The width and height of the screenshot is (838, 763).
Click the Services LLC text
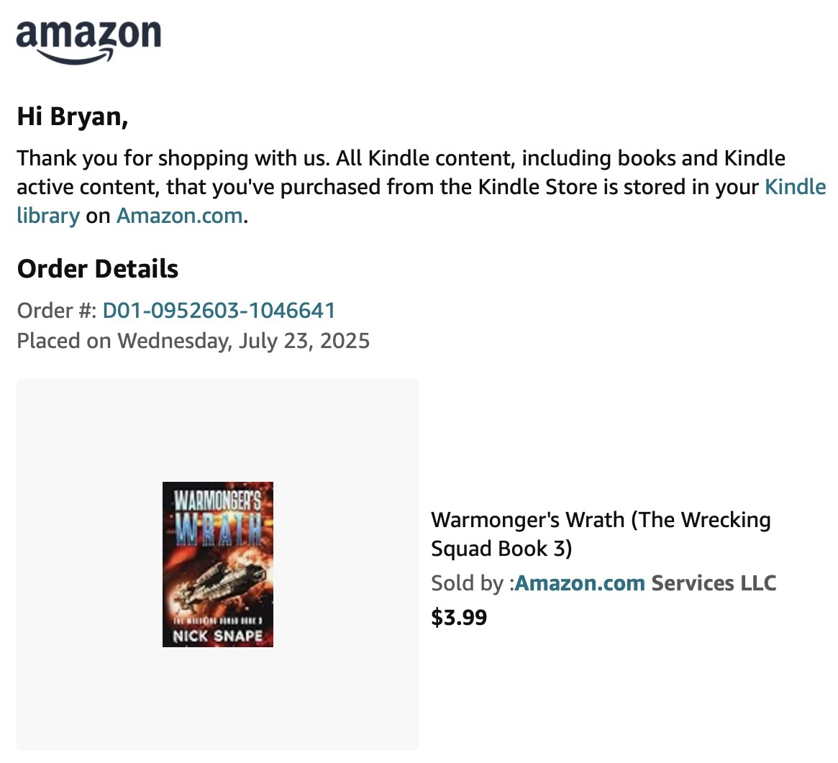coord(714,582)
